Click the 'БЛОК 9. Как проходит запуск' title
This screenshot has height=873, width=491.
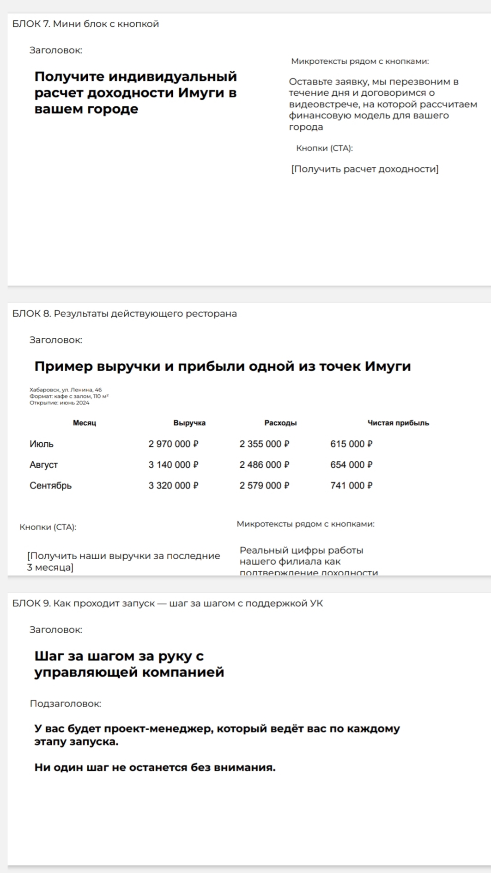click(168, 604)
